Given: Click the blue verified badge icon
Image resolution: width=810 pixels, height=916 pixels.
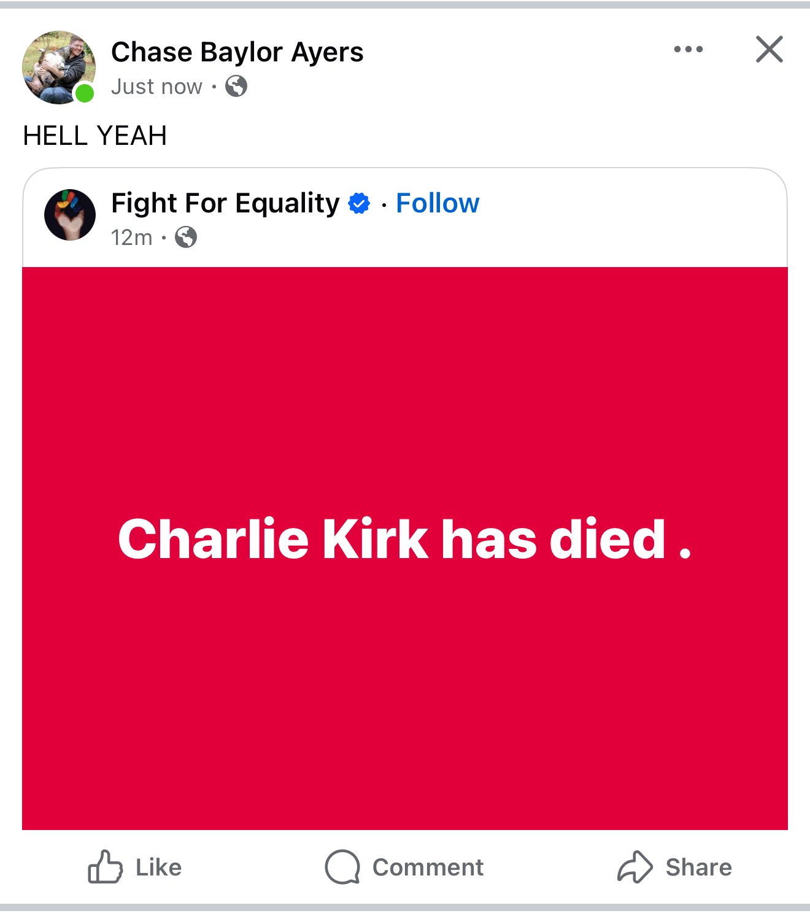Looking at the screenshot, I should point(359,203).
